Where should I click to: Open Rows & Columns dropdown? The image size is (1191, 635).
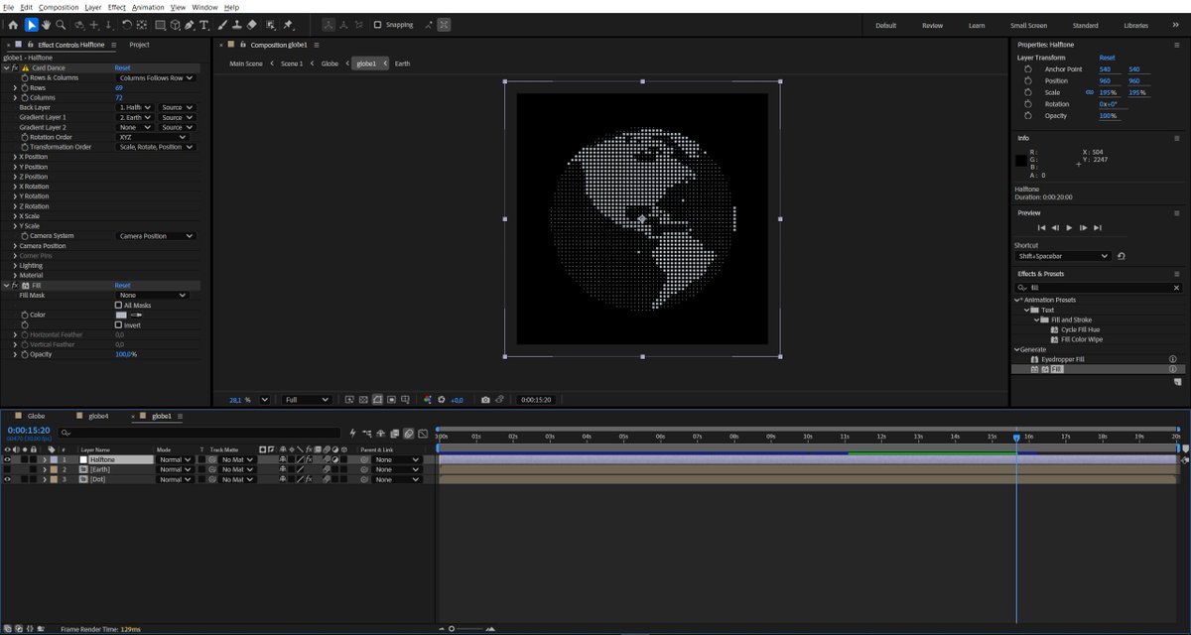(x=155, y=77)
